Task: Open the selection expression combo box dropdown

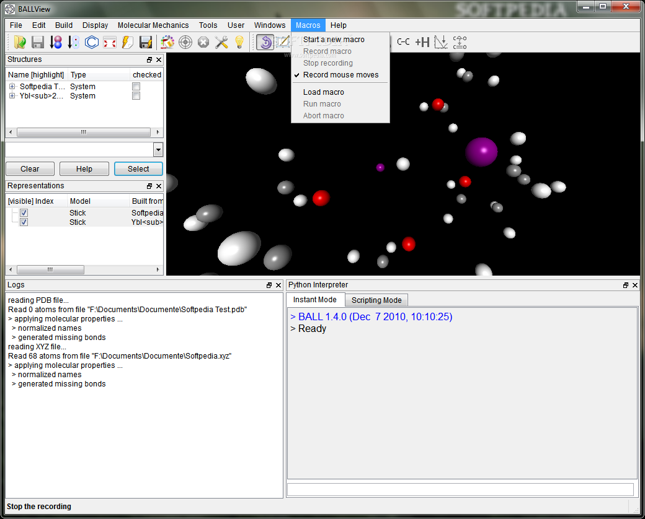Action: 158,150
